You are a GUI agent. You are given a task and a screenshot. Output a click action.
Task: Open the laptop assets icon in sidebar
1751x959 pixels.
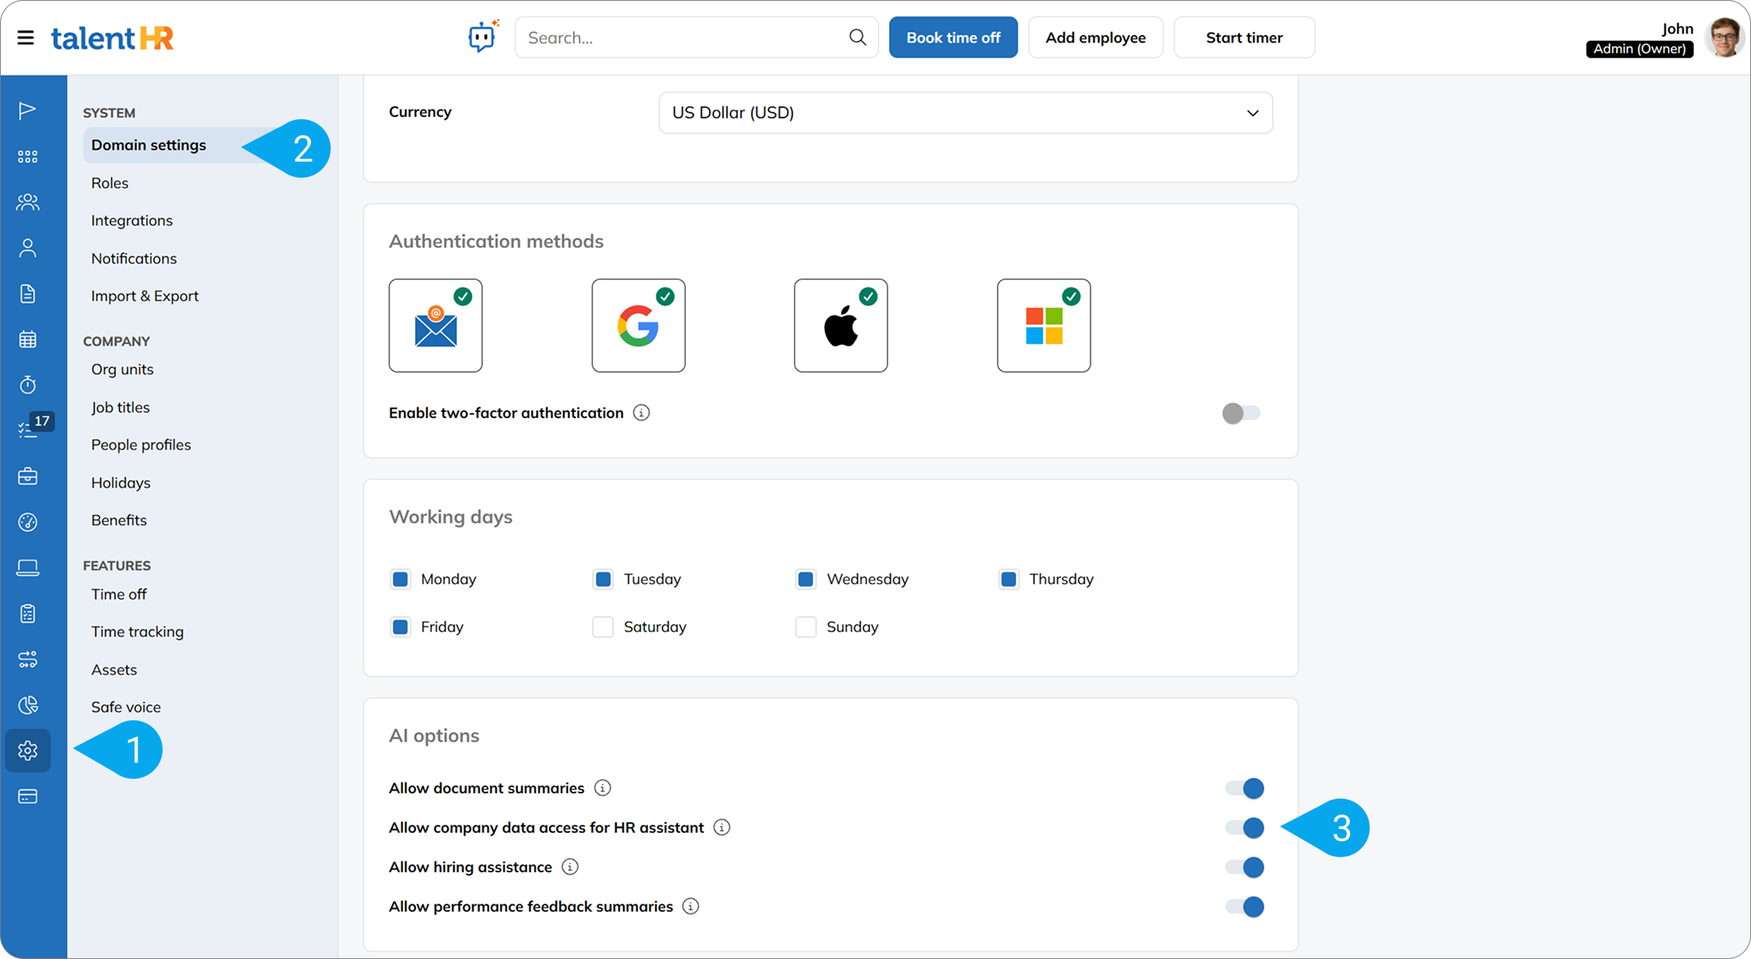(x=27, y=568)
